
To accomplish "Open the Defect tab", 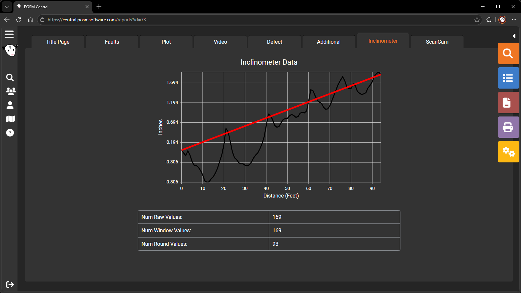I will [x=275, y=42].
